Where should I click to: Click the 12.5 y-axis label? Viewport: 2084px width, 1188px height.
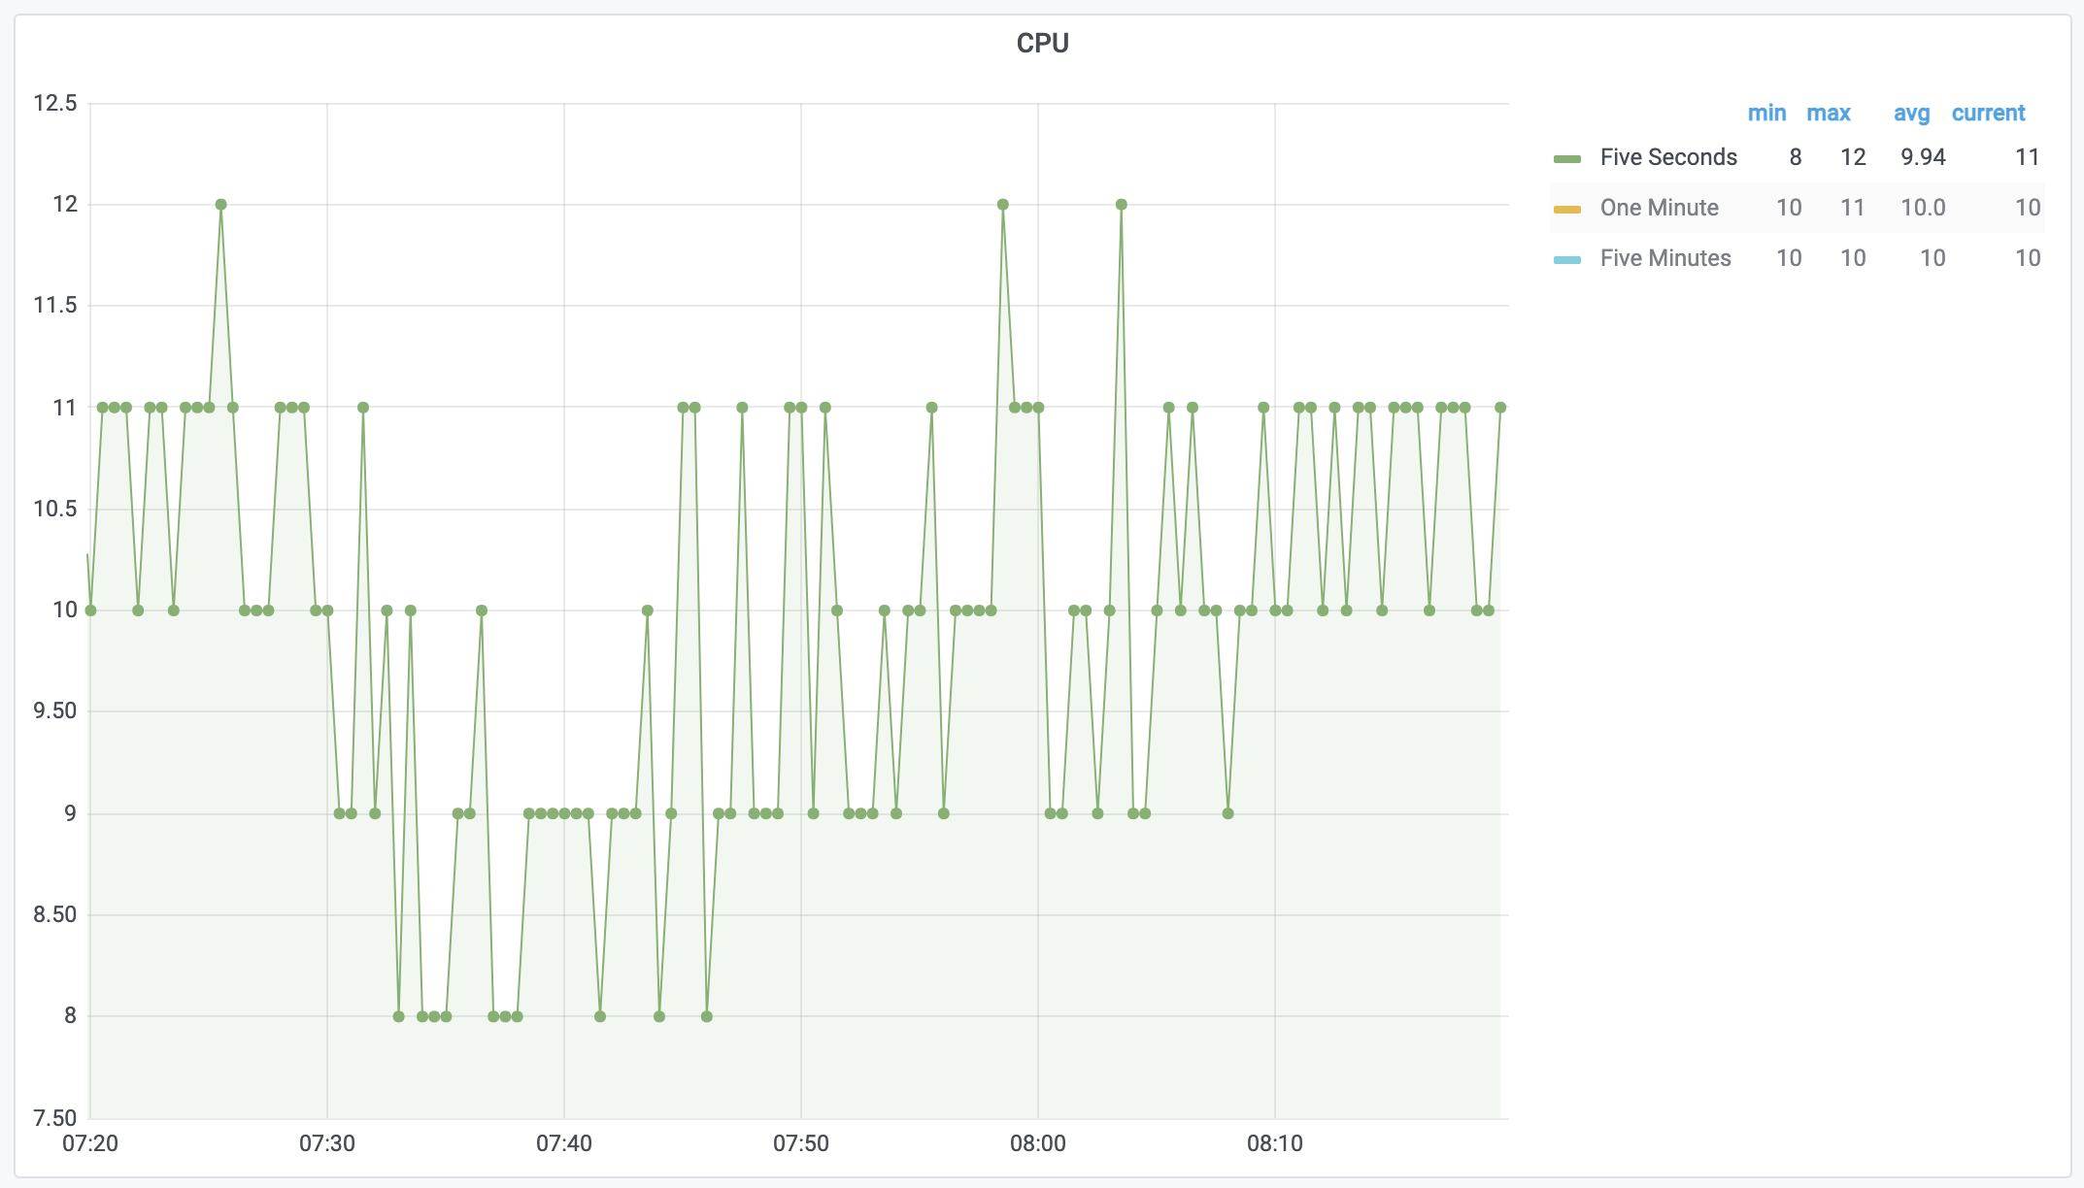click(55, 103)
